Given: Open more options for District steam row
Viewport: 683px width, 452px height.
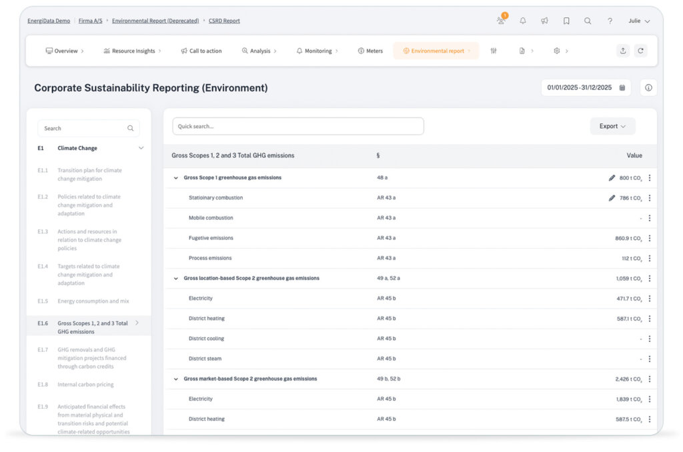Looking at the screenshot, I should pos(650,359).
